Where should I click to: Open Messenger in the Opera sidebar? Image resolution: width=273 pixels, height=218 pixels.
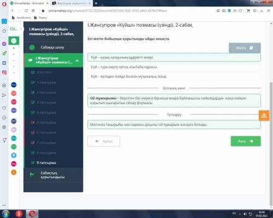(4, 44)
